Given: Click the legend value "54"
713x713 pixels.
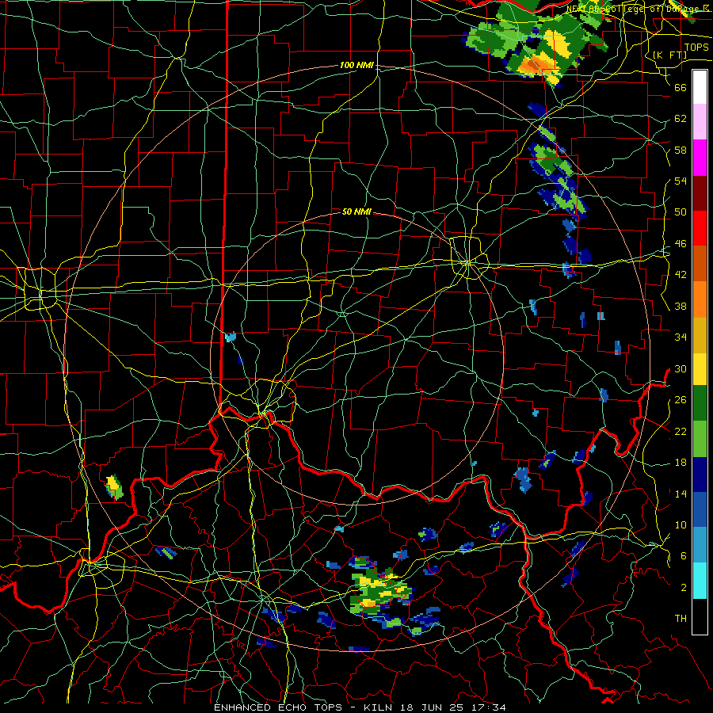Looking at the screenshot, I should coord(681,181).
